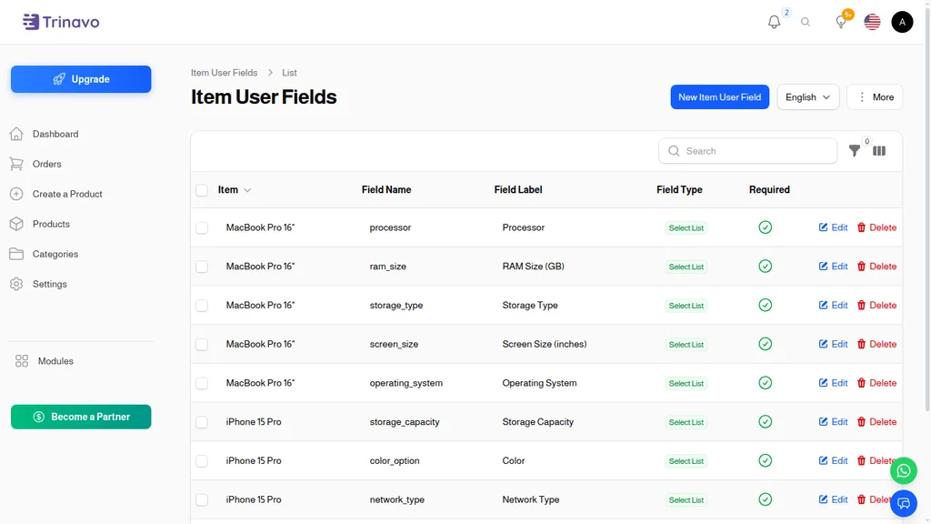This screenshot has width=931, height=524.
Task: Open Create a Product menu item
Action: click(x=67, y=194)
